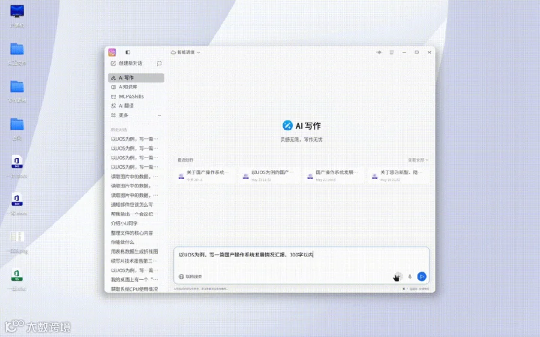
Task: Open the AI 写作 sidebar item
Action: [x=136, y=77]
